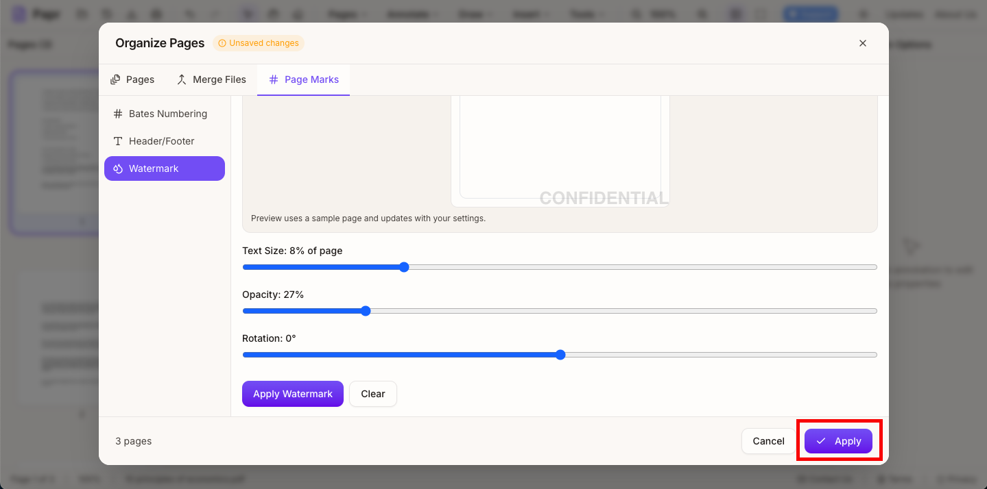The image size is (987, 489).
Task: Open the Tools menu dropdown
Action: 587,13
